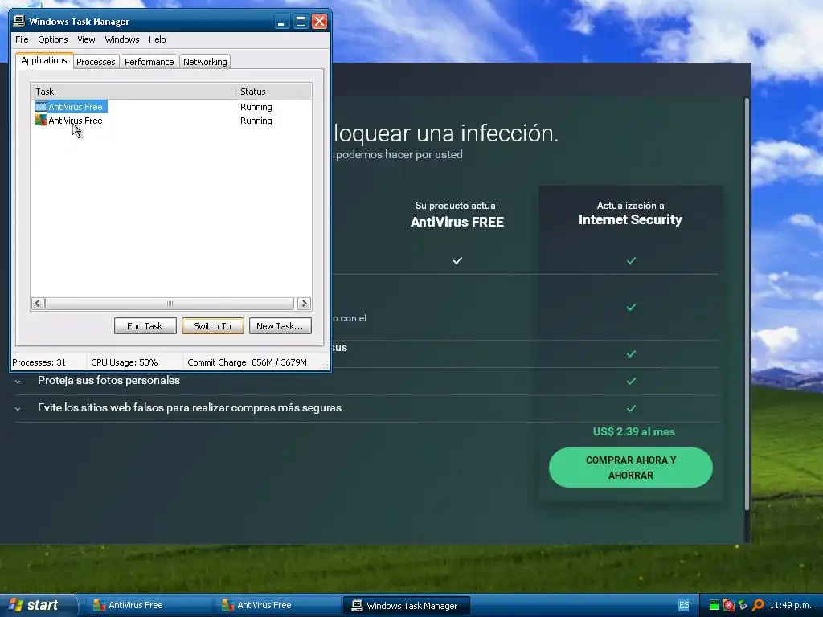Click Windows Task Manager taskbar button

[406, 605]
